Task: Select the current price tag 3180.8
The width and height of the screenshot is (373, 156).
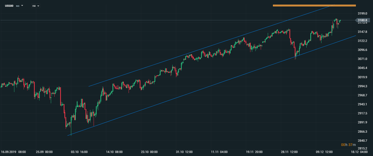Action: tap(362, 20)
